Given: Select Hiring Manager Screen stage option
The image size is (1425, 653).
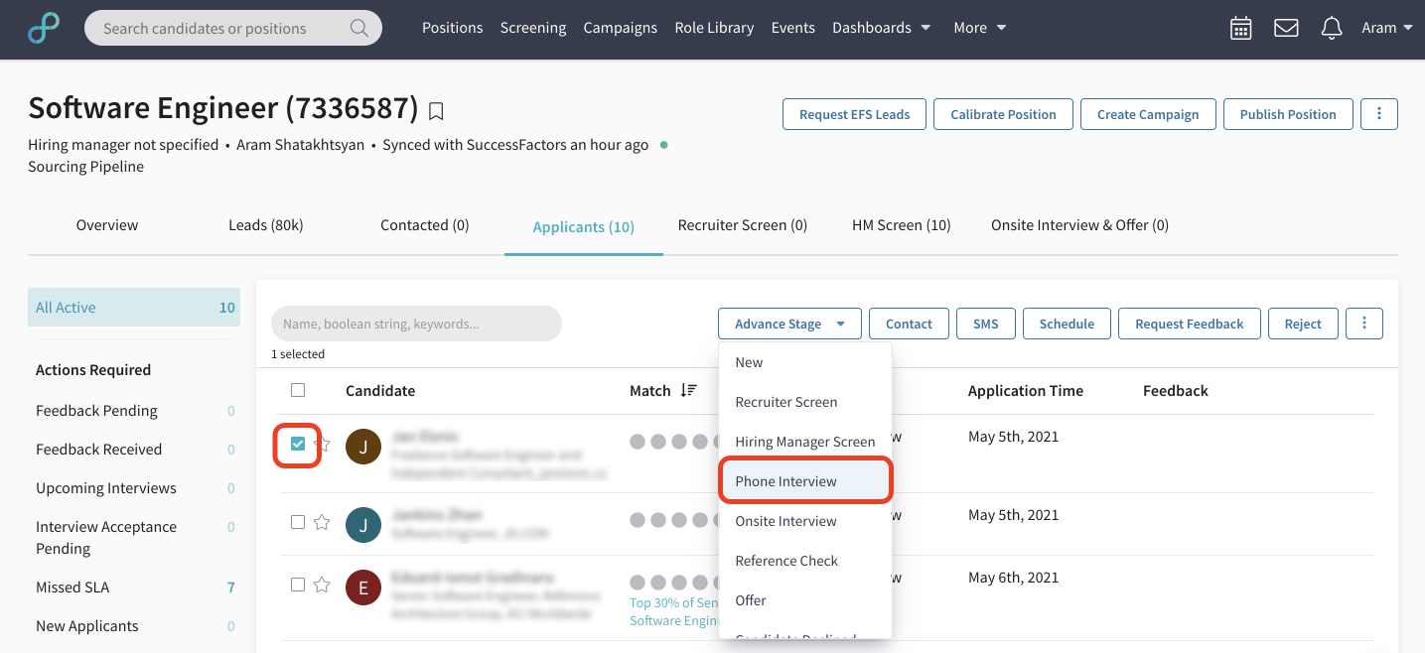Looking at the screenshot, I should (x=805, y=442).
